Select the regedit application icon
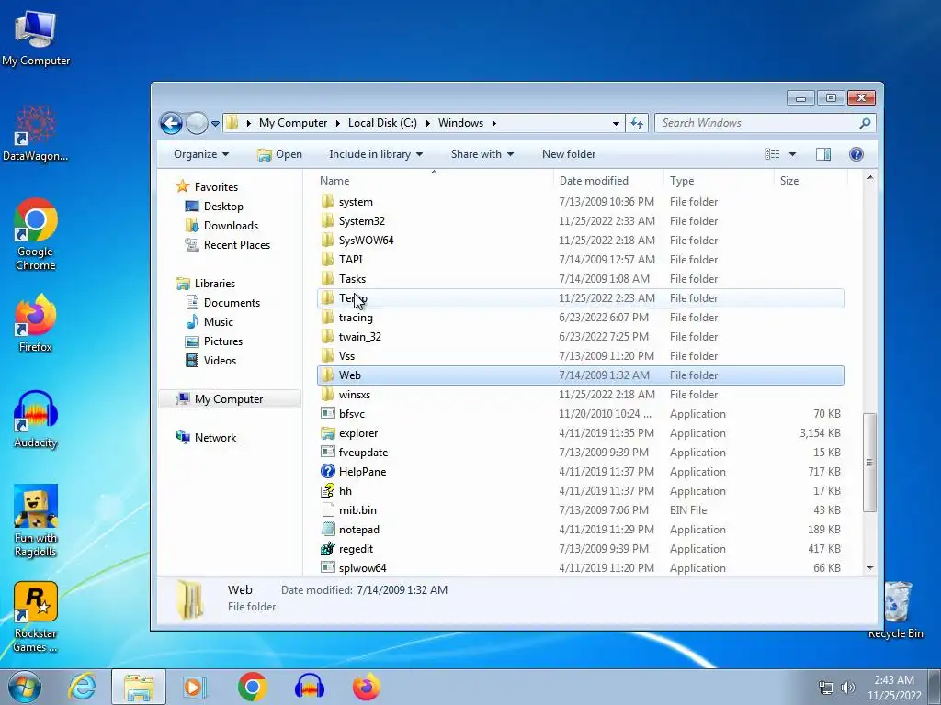This screenshot has height=705, width=941. coord(328,549)
